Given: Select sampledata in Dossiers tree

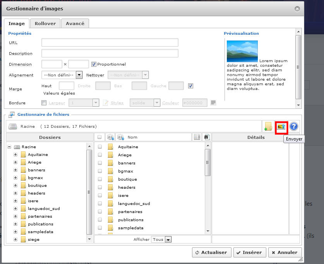Looking at the screenshot, I should click(x=41, y=232).
